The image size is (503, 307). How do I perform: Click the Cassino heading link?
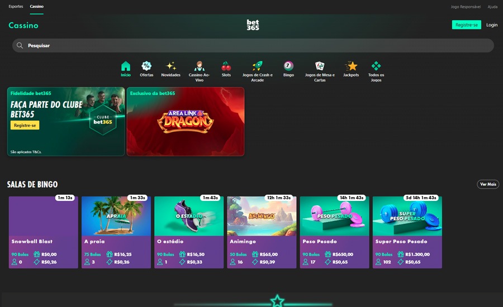coord(23,25)
